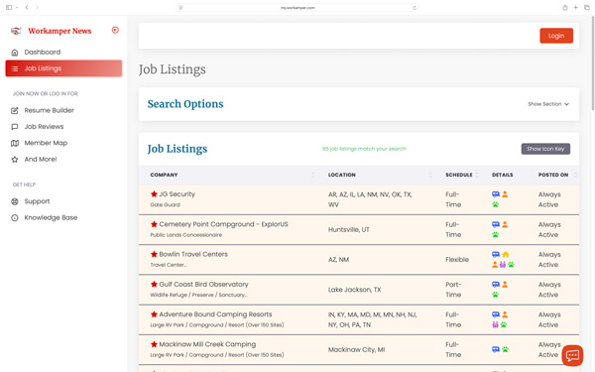This screenshot has height=372, width=595.
Task: Click the red star beside Adventure Bound Camping Resorts
Action: [x=154, y=313]
